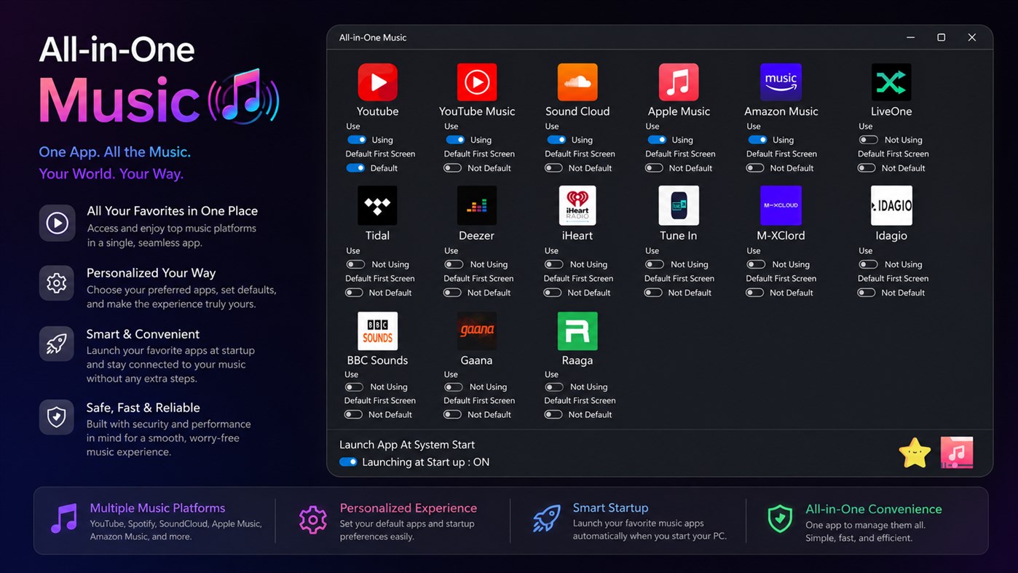This screenshot has width=1018, height=573.
Task: Turn on Idagio Use toggle
Action: point(868,264)
